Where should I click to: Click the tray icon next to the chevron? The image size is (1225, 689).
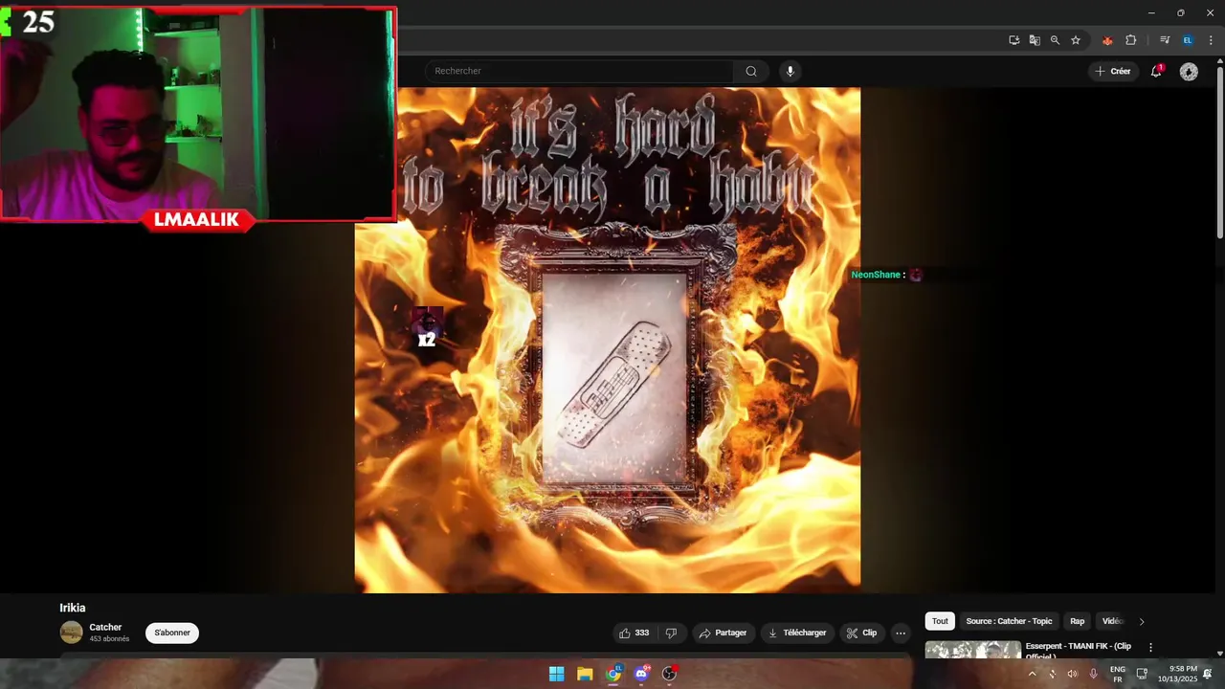(x=1052, y=674)
